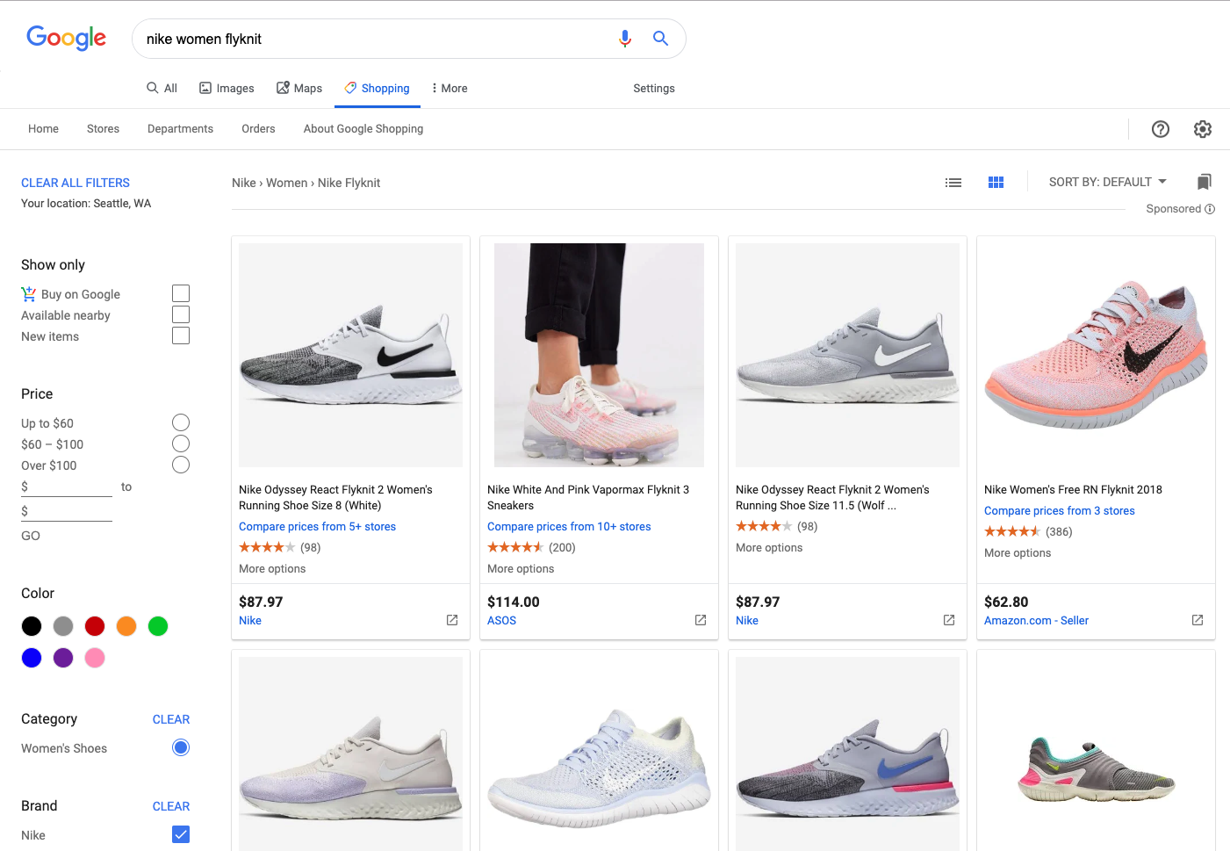Switch to grid view layout
The width and height of the screenshot is (1230, 851).
pyautogui.click(x=996, y=183)
